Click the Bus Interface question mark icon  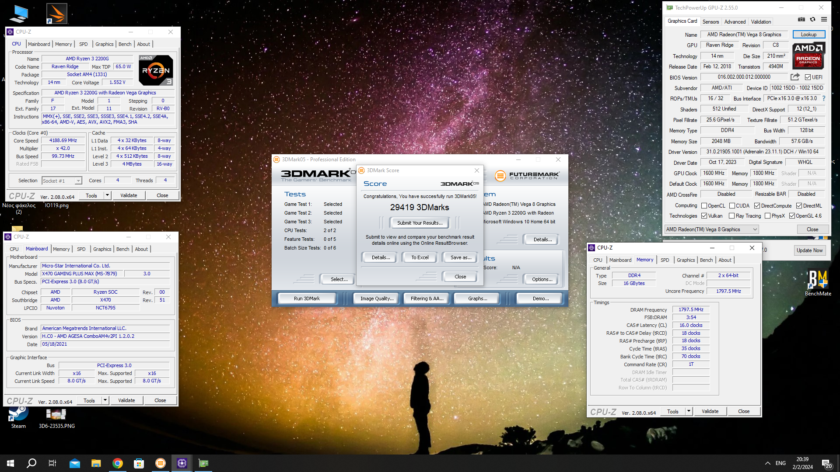tap(824, 98)
